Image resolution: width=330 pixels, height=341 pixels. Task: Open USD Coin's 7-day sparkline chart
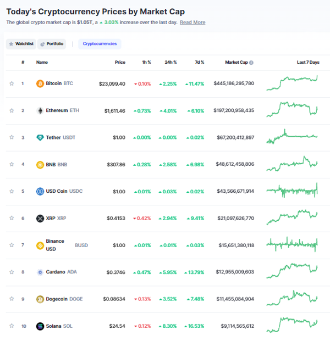(292, 191)
